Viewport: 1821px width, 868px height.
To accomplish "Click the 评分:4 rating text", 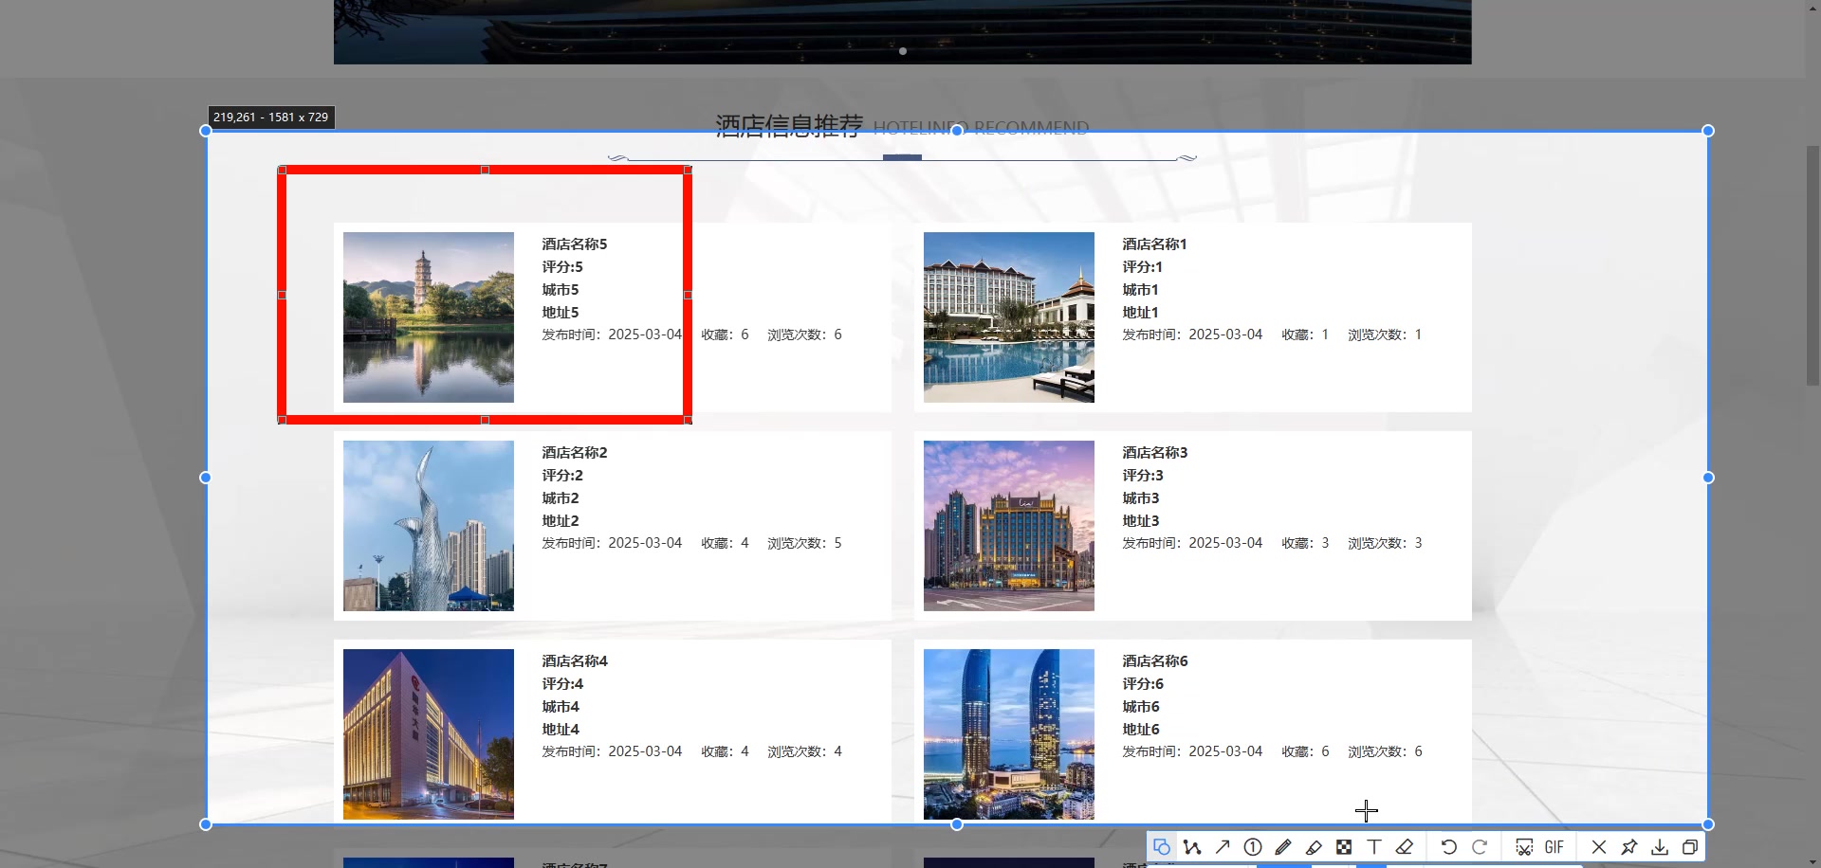I will 562,684.
